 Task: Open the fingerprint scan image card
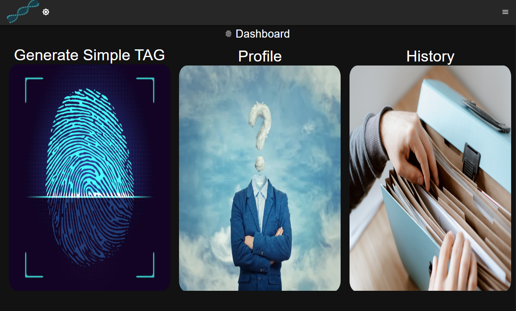coord(90,178)
